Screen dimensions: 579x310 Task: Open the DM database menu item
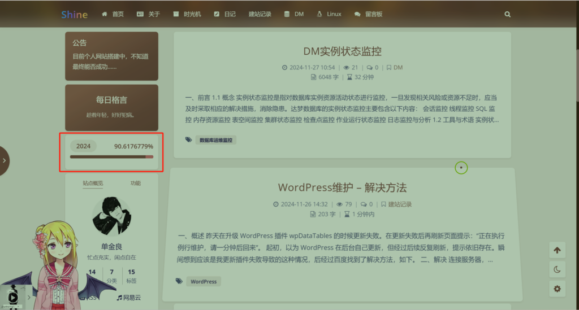[293, 14]
